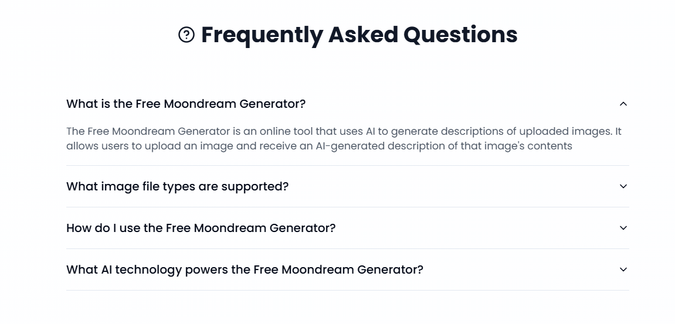
Task: Open 'What image file types are supported?' question
Action: [x=177, y=186]
